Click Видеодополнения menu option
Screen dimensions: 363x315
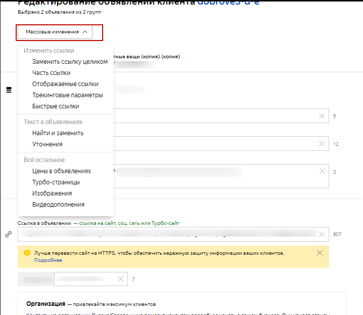coord(58,205)
